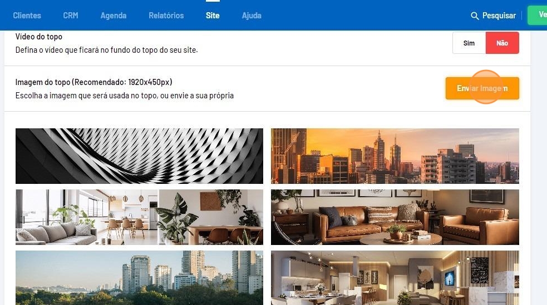547x305 pixels.
Task: Open the Pesquisar search field
Action: tap(493, 16)
